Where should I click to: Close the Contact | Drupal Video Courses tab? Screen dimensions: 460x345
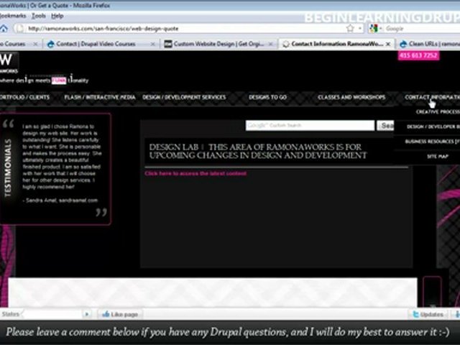click(x=153, y=44)
